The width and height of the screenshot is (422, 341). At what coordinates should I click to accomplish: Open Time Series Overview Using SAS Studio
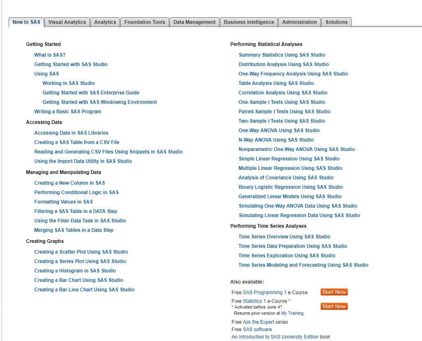[x=284, y=237]
